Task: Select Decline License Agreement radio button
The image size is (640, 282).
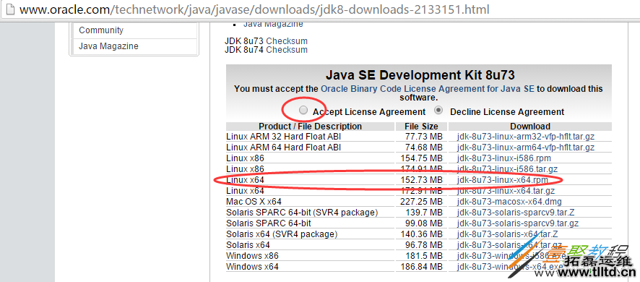Action: [438, 110]
